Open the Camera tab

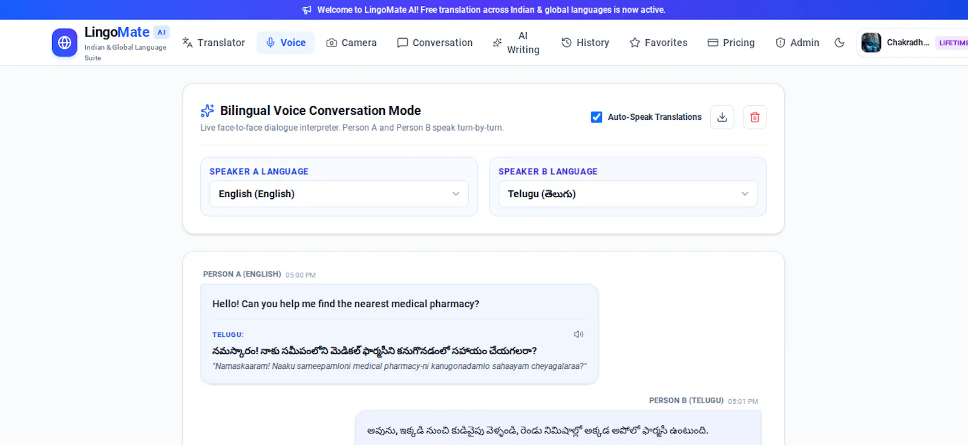352,42
